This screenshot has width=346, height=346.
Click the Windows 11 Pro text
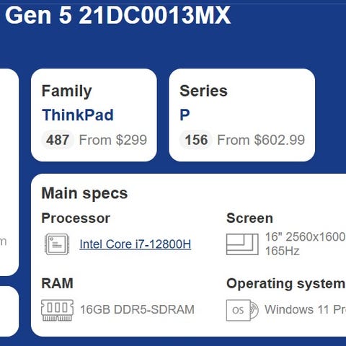click(305, 309)
